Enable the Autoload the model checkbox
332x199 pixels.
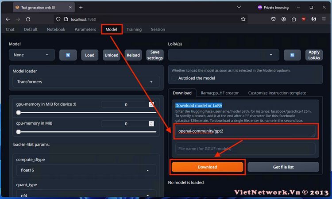tap(174, 78)
